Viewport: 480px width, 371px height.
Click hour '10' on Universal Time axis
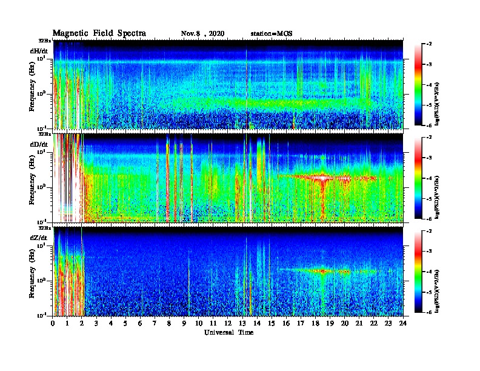click(x=199, y=323)
